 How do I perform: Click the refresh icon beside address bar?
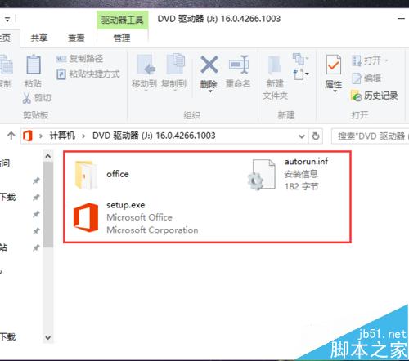click(x=316, y=136)
